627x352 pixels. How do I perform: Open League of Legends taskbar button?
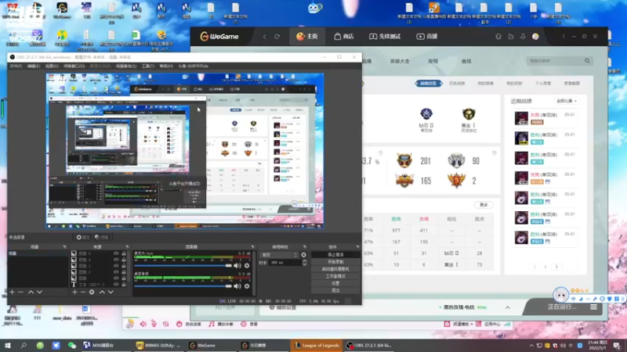[x=317, y=345]
